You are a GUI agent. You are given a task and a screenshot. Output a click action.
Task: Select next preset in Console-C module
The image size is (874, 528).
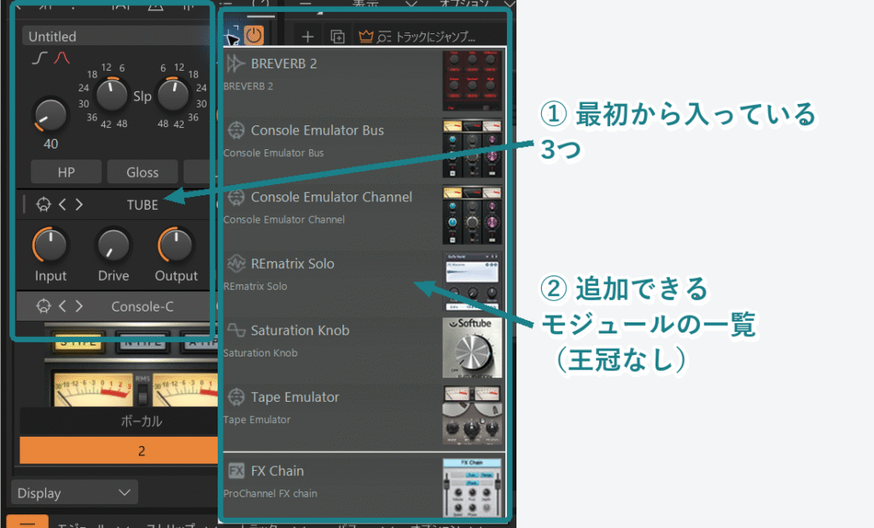tap(79, 306)
